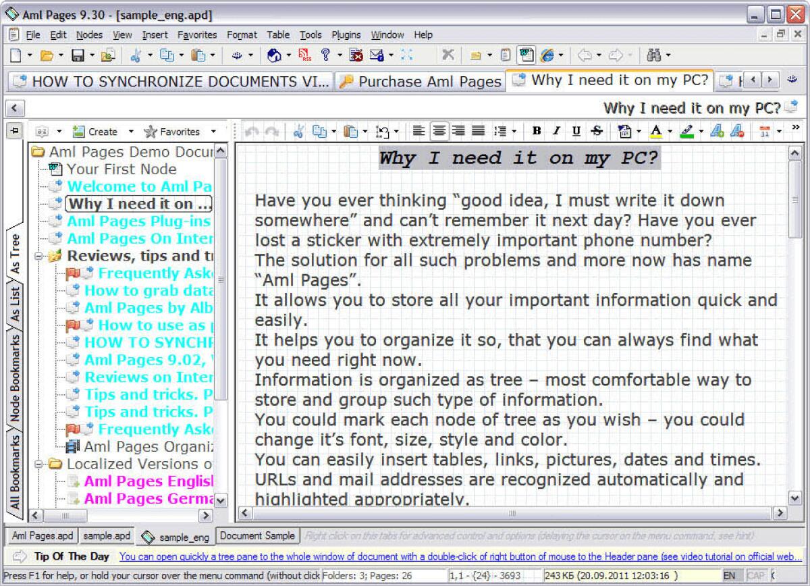Toggle justified paragraph alignment
Image resolution: width=810 pixels, height=586 pixels.
(x=479, y=131)
